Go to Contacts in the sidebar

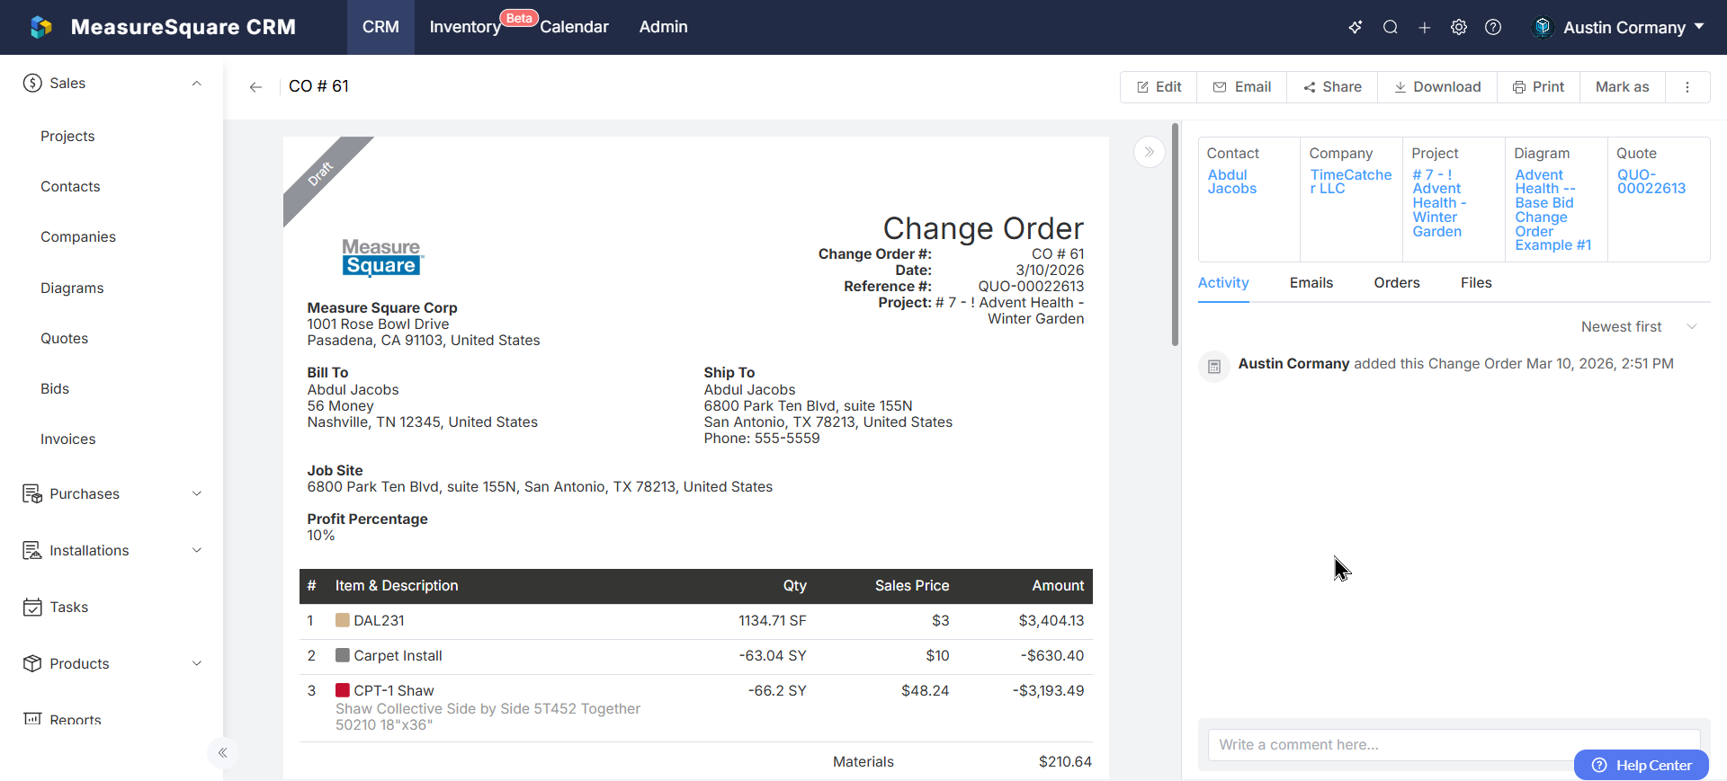(70, 187)
